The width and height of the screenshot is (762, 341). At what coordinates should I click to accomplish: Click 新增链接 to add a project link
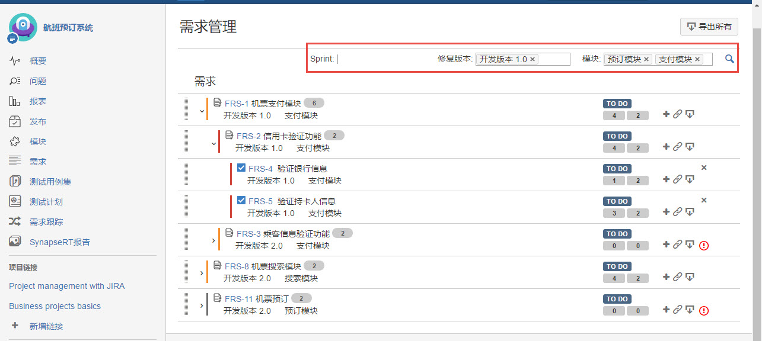(46, 326)
